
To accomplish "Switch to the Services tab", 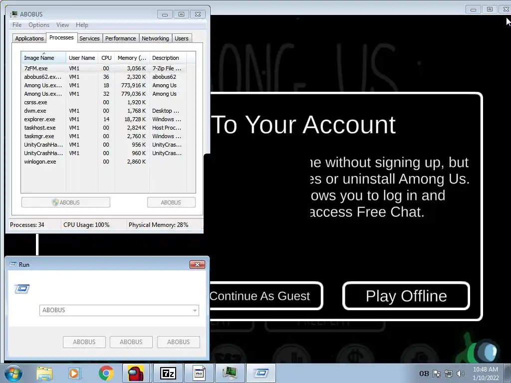I will click(x=90, y=38).
